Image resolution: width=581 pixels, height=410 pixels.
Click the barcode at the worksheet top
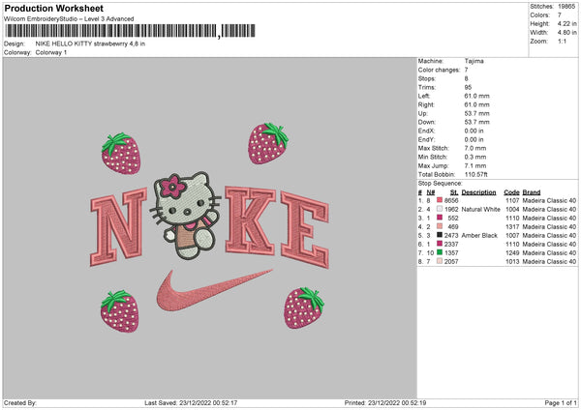click(130, 31)
